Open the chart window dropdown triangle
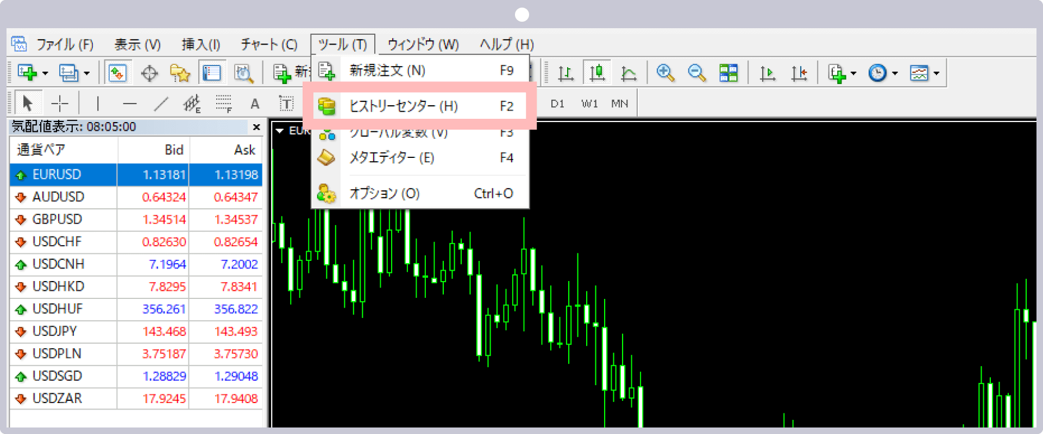1043x434 pixels. [x=280, y=131]
